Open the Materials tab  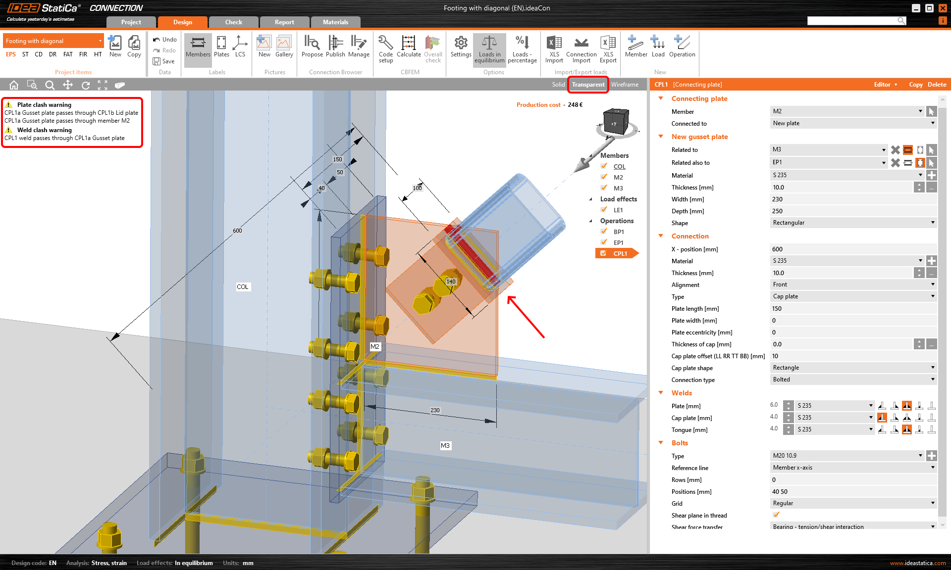(335, 22)
